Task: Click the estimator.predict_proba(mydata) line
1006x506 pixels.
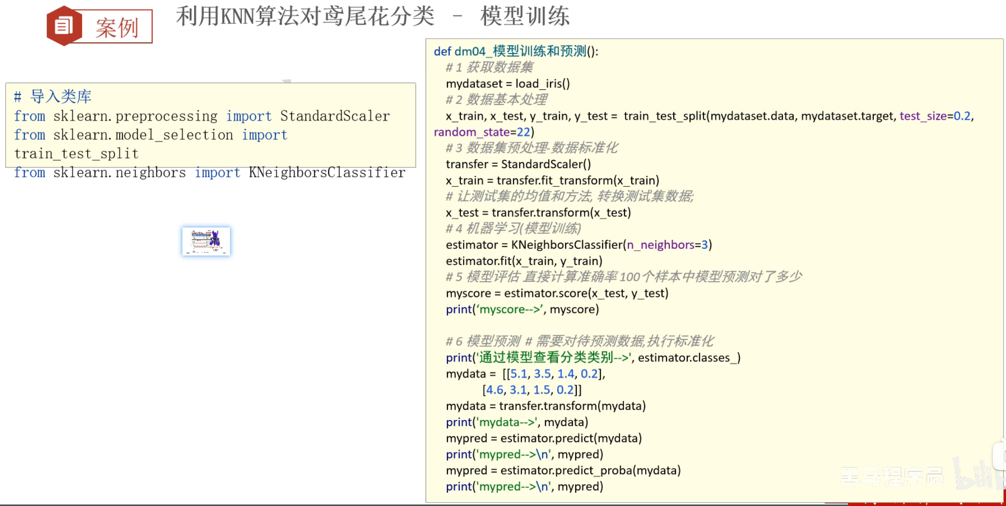Action: (563, 470)
